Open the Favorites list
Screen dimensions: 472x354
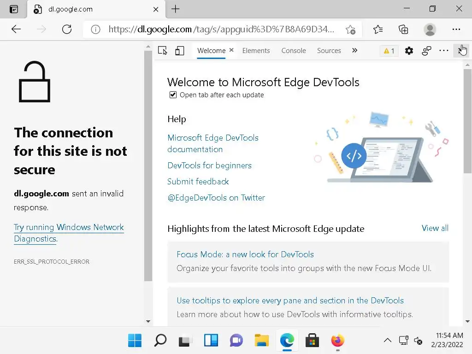click(x=378, y=29)
